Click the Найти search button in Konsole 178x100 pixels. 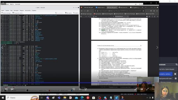coord(76,13)
